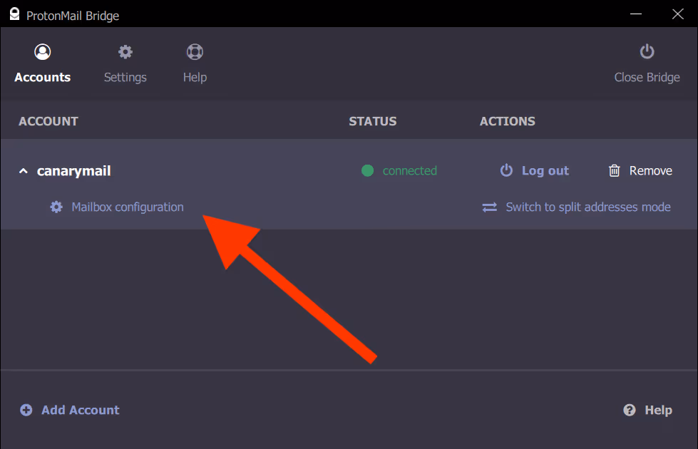The image size is (698, 449).
Task: Click the Close Bridge power icon
Action: tap(647, 51)
